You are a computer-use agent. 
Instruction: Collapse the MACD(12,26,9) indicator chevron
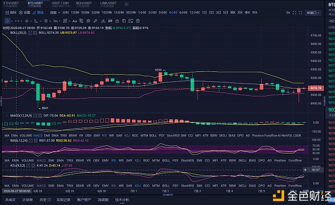[x=7, y=116]
